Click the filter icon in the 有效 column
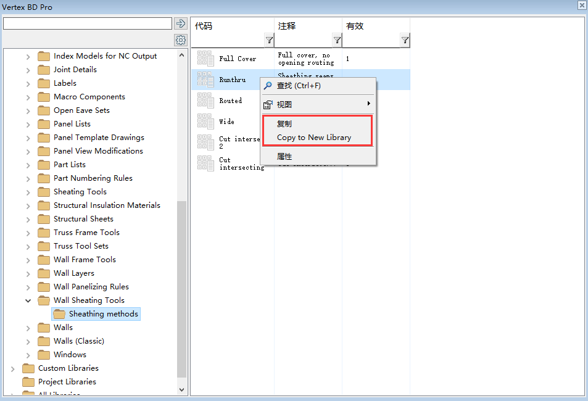The width and height of the screenshot is (588, 401). coord(405,39)
